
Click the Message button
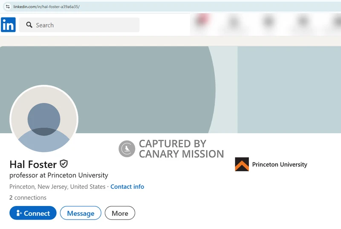click(81, 213)
